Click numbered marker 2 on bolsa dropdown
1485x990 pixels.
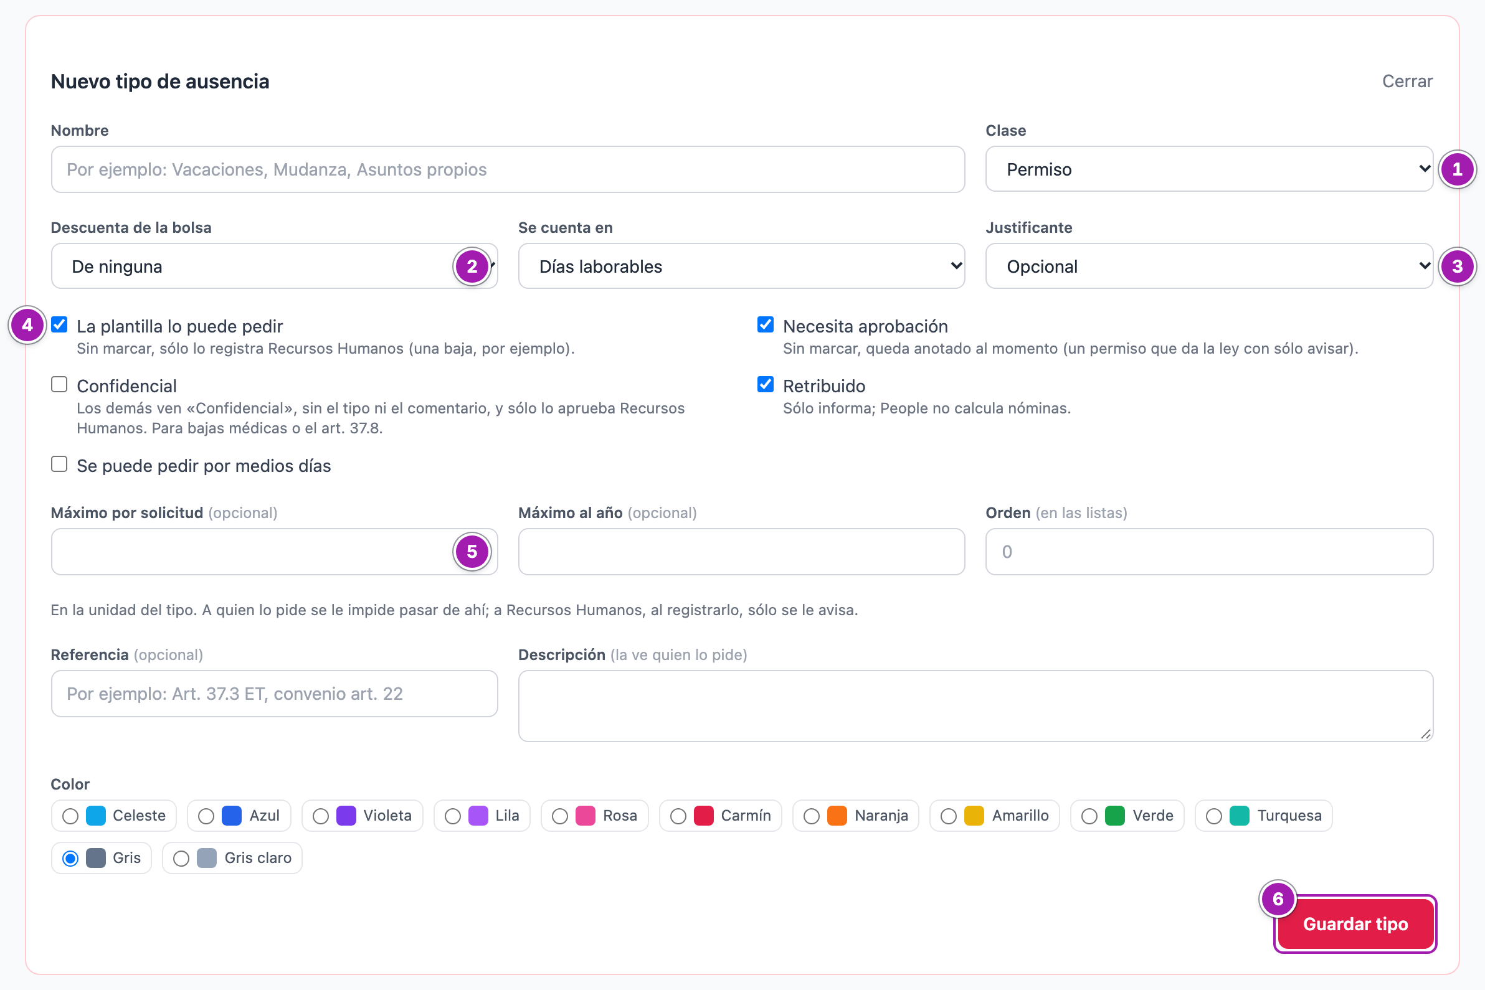pos(472,266)
